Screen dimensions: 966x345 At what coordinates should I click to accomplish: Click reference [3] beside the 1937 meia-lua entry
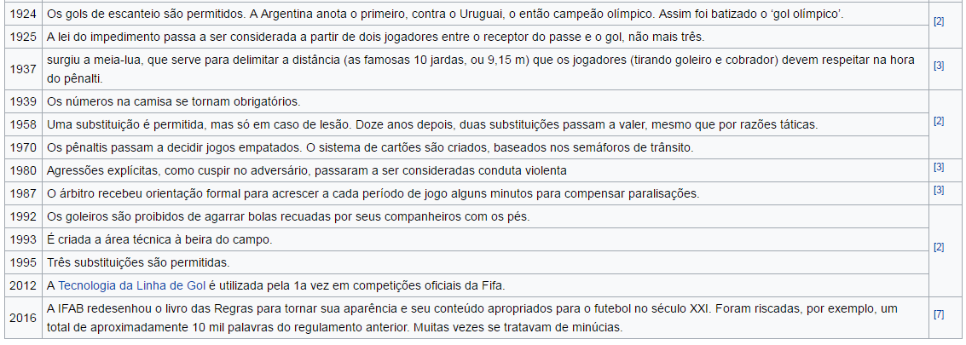click(x=939, y=65)
